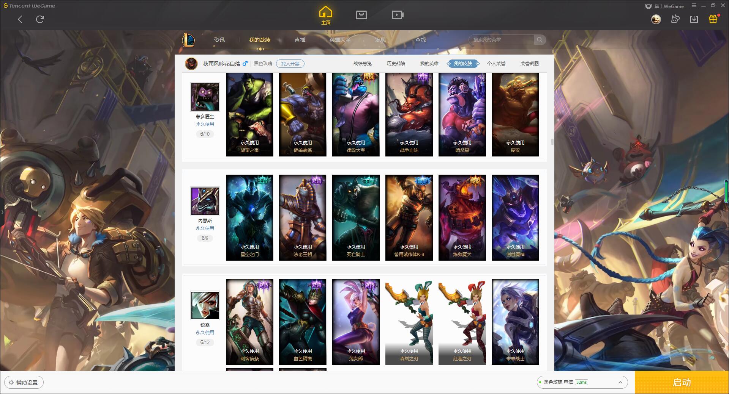Click the player name 秋雨风吟花自落

tap(221, 64)
